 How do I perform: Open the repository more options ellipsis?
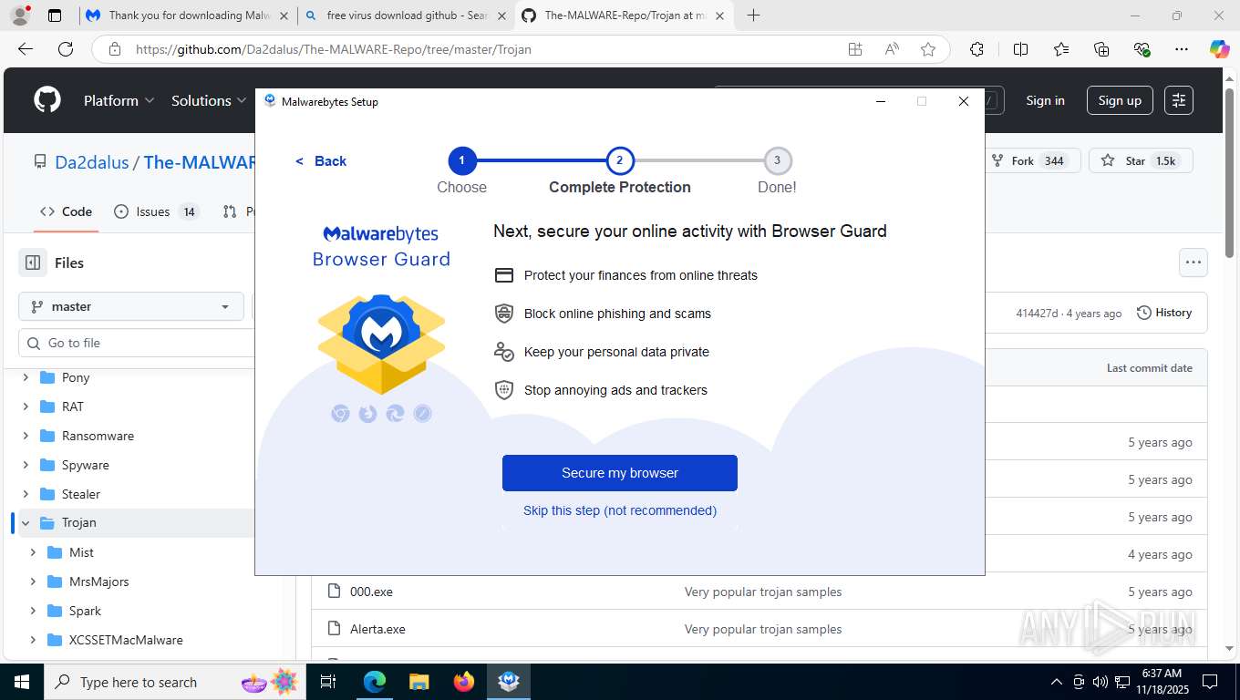[1193, 262]
